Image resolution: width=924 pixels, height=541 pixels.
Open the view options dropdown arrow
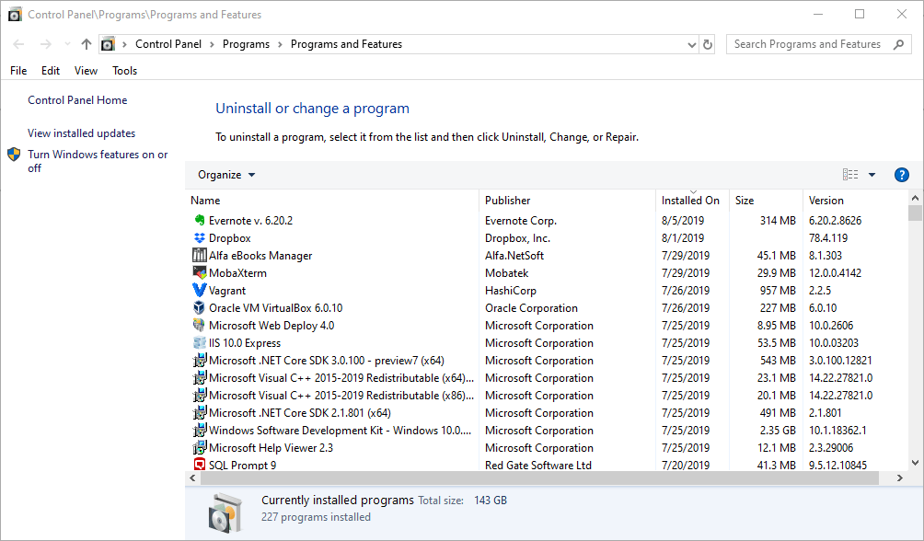click(x=872, y=175)
